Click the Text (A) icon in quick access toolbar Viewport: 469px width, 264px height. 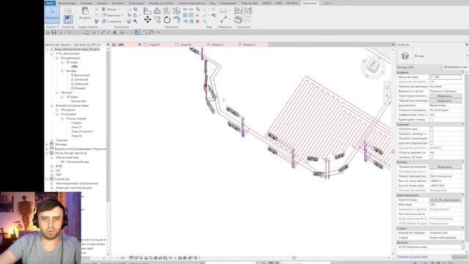tap(114, 32)
